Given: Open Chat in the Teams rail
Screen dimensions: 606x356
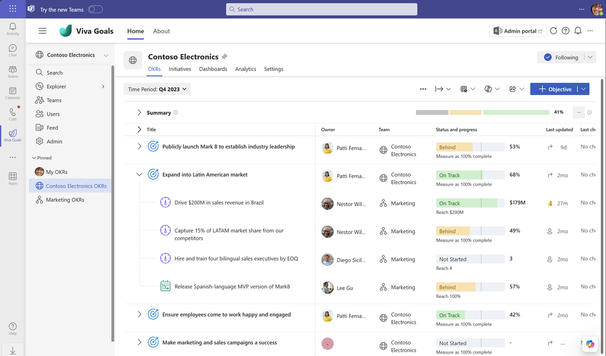Looking at the screenshot, I should pyautogui.click(x=12, y=50).
